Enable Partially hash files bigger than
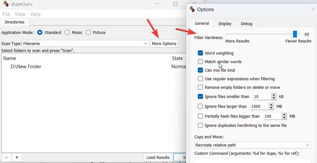The image size is (317, 163). pos(200,116)
